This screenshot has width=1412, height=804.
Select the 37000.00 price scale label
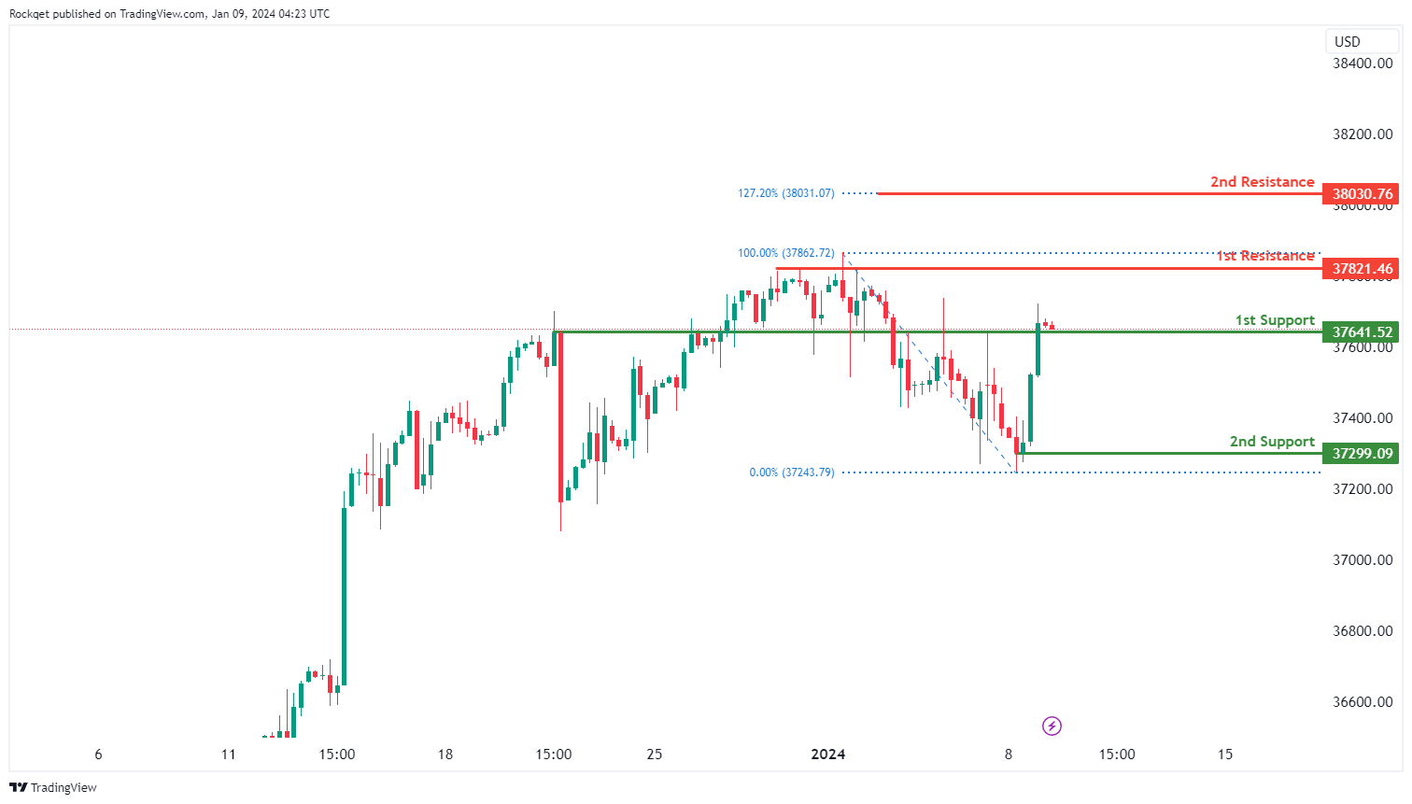[x=1362, y=560]
